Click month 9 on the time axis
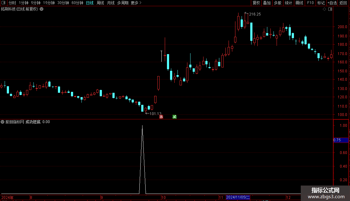 tap(102, 197)
